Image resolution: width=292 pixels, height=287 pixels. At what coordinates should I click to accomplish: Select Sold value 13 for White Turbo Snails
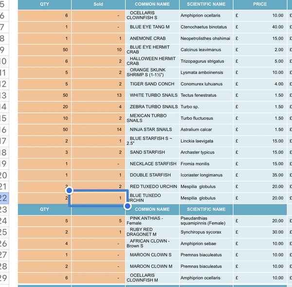(98, 95)
